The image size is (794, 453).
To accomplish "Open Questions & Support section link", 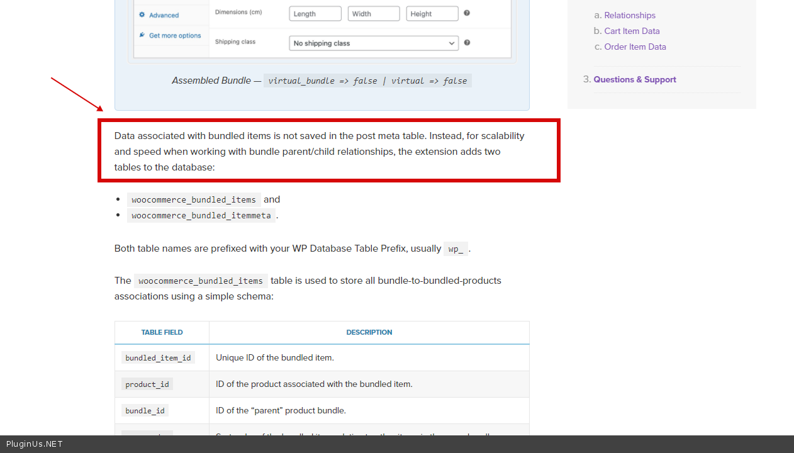I will pos(635,79).
